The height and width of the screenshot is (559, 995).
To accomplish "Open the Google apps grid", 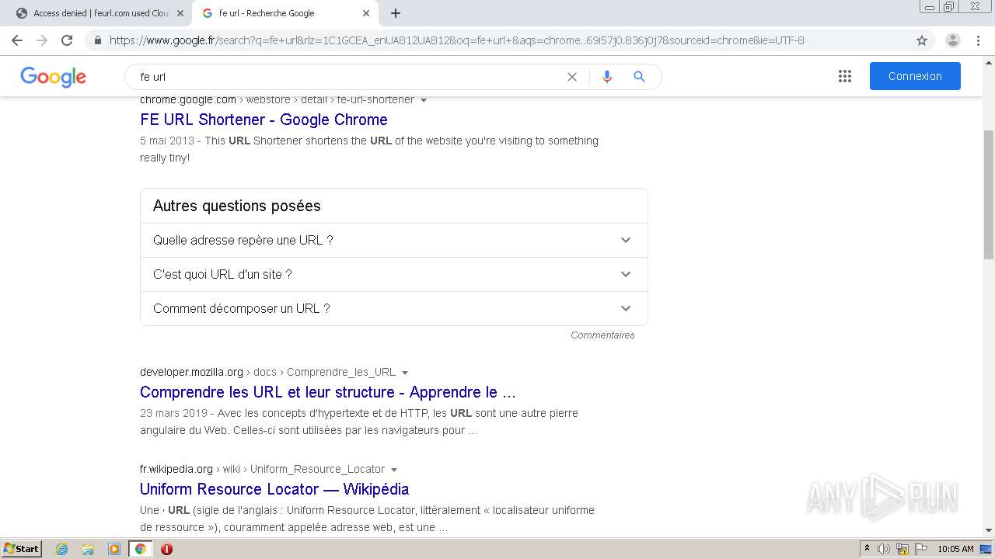I will pos(845,76).
